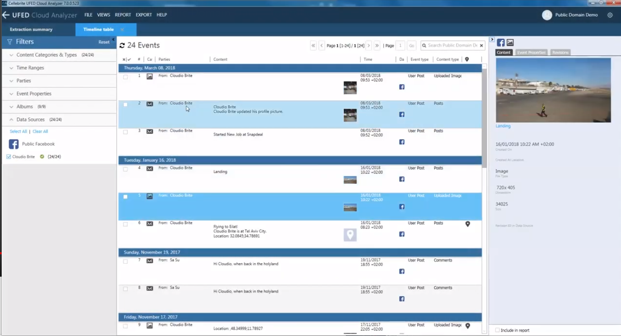
Task: Go to the next page of events
Action: (369, 46)
